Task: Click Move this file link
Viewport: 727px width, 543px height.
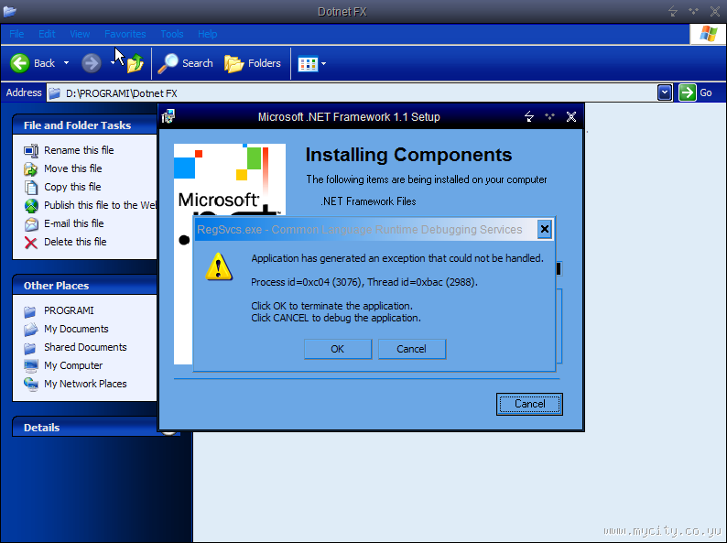Action: 73,168
